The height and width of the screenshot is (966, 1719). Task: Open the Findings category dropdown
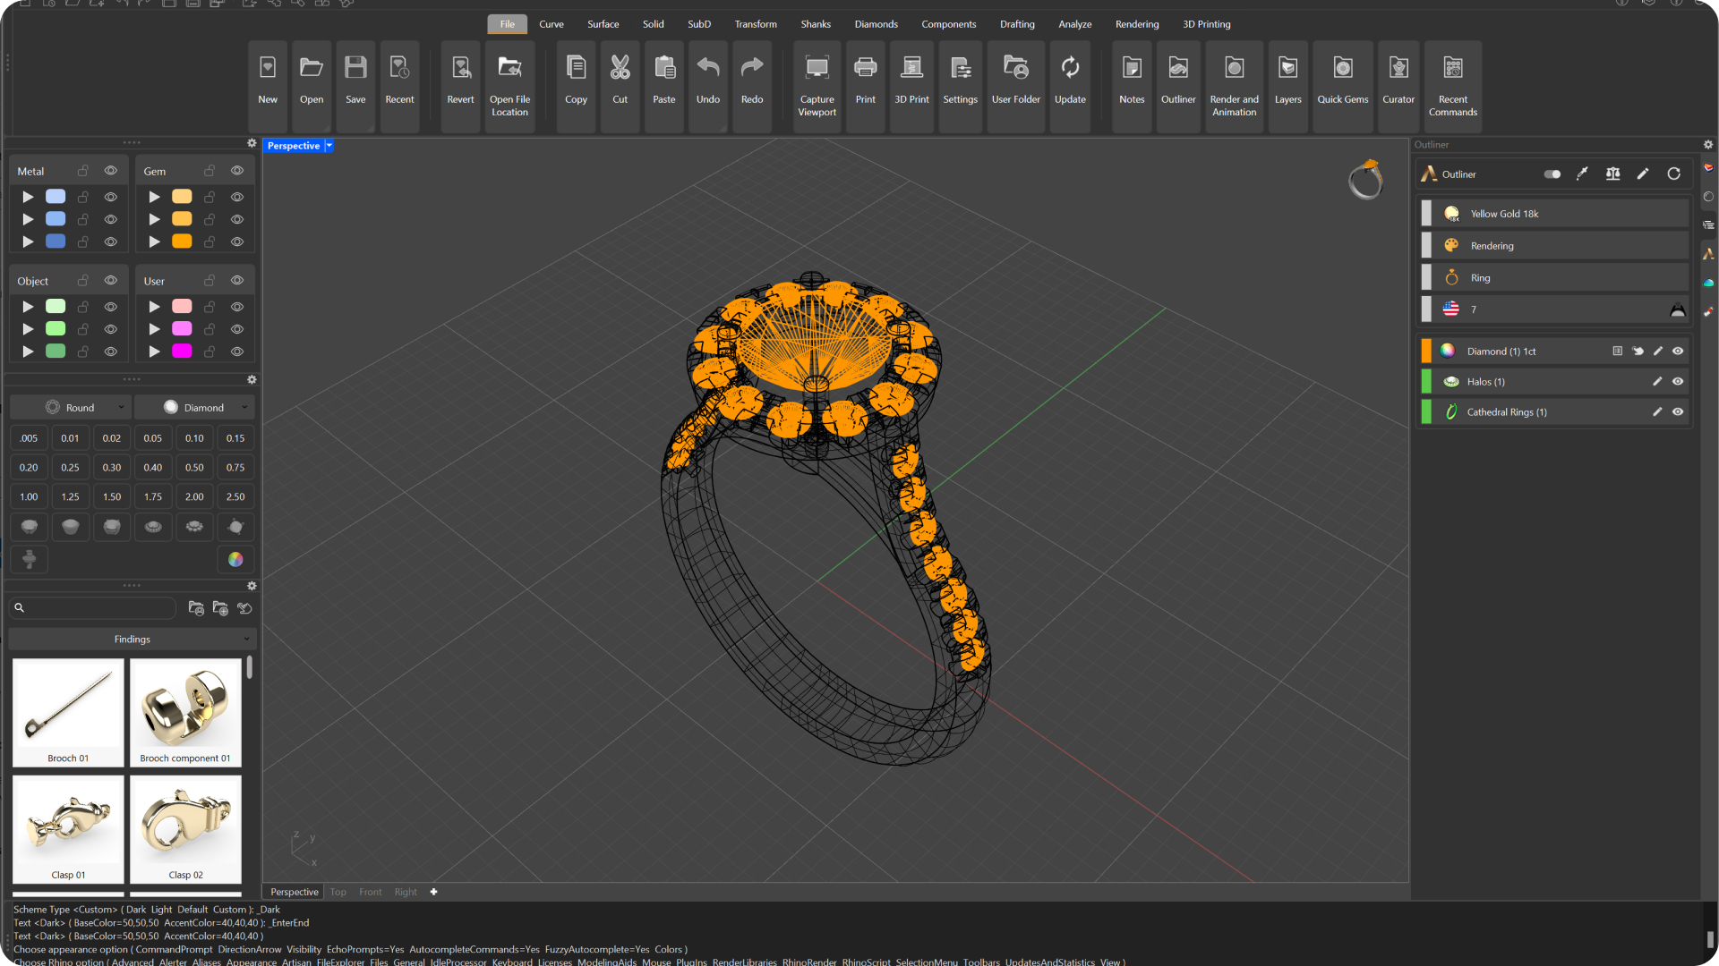[133, 640]
